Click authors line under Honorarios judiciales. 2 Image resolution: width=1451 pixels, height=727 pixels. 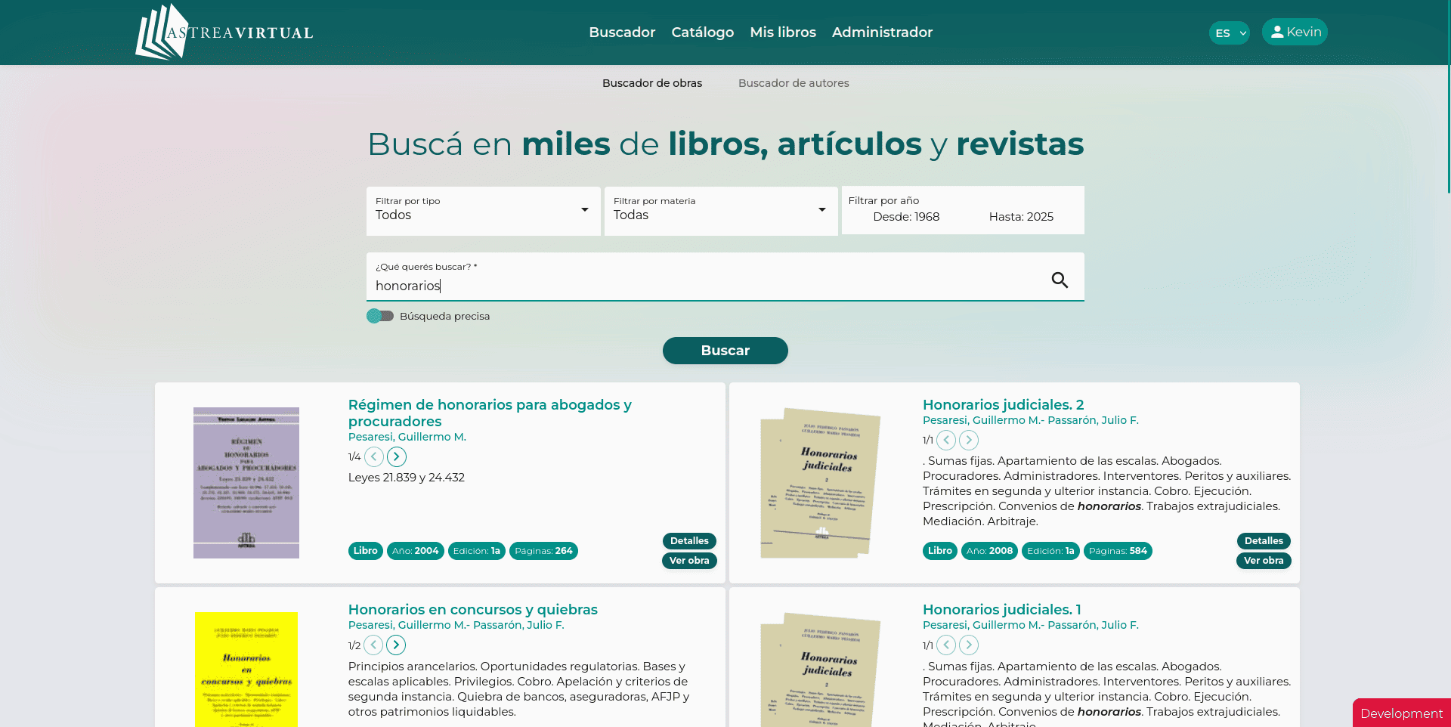[x=1031, y=420]
